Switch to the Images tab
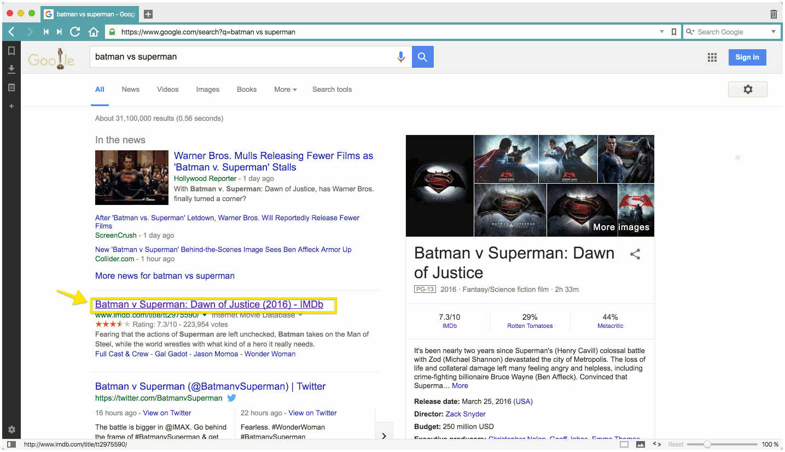This screenshot has width=785, height=452. click(208, 89)
